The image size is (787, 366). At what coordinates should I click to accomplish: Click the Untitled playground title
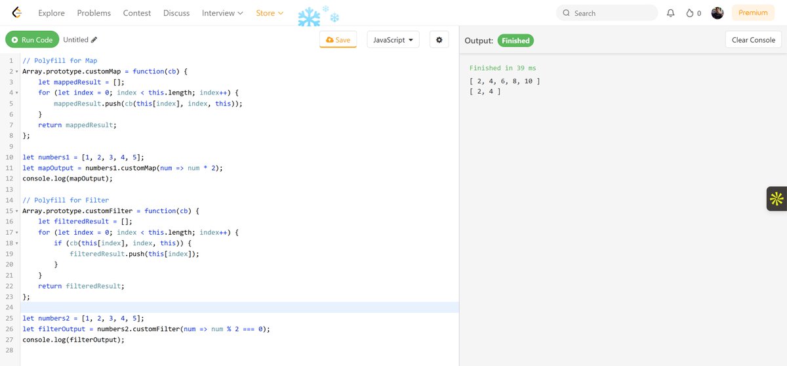(x=75, y=40)
